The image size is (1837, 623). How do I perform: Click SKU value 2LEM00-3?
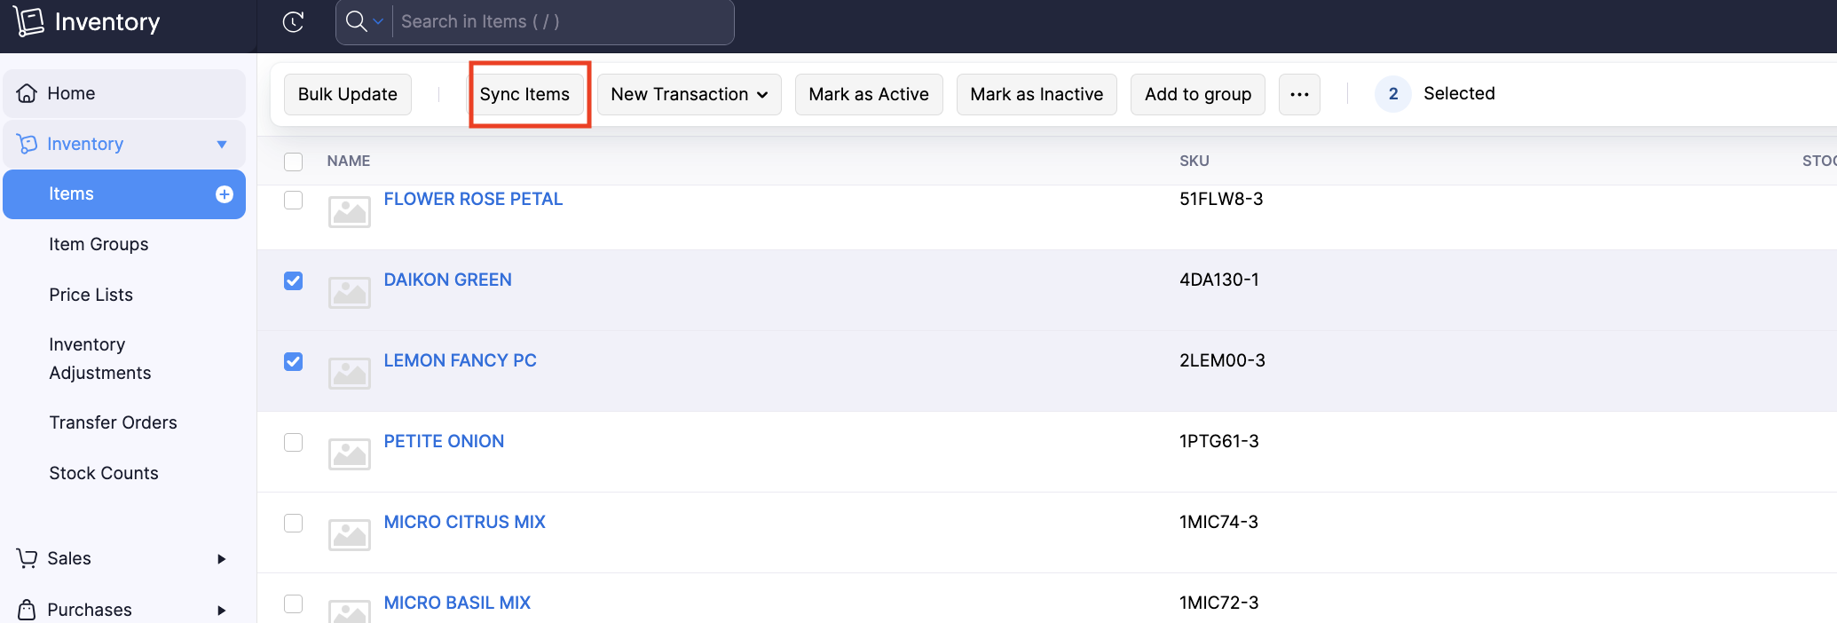(x=1222, y=360)
